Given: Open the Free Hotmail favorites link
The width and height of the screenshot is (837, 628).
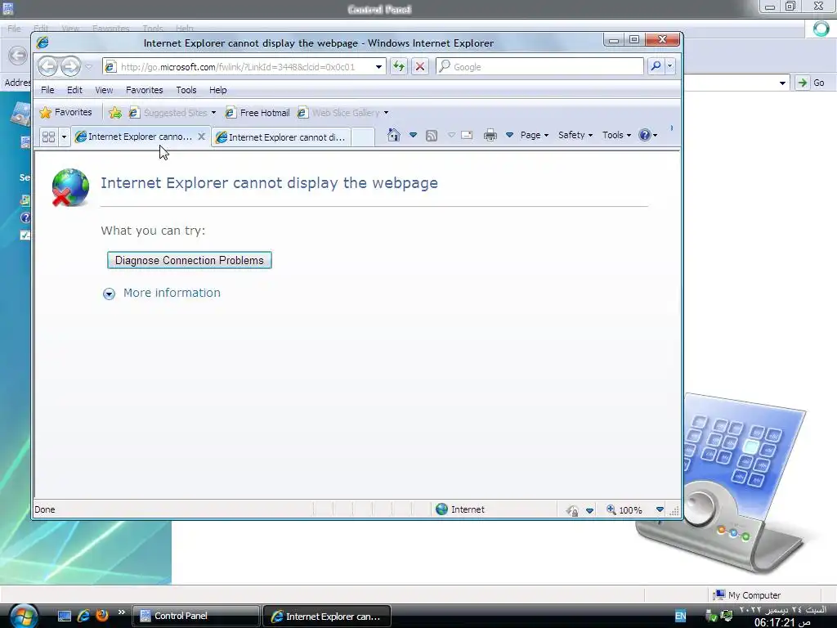Looking at the screenshot, I should point(257,113).
